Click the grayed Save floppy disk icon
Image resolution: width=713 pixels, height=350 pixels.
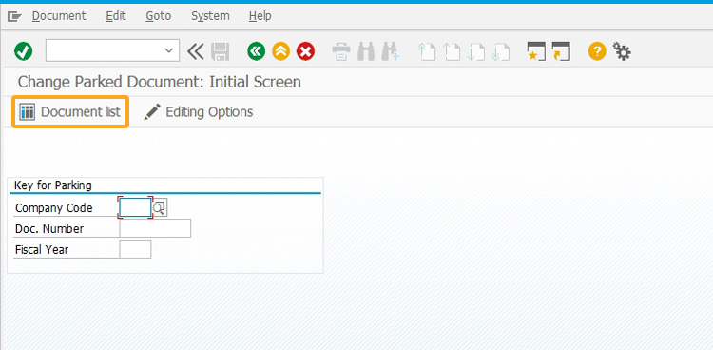pos(221,51)
